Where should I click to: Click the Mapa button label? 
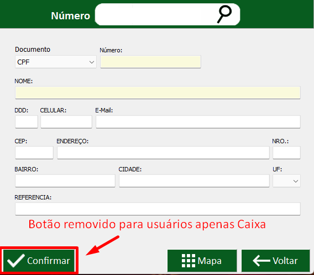coord(210,261)
